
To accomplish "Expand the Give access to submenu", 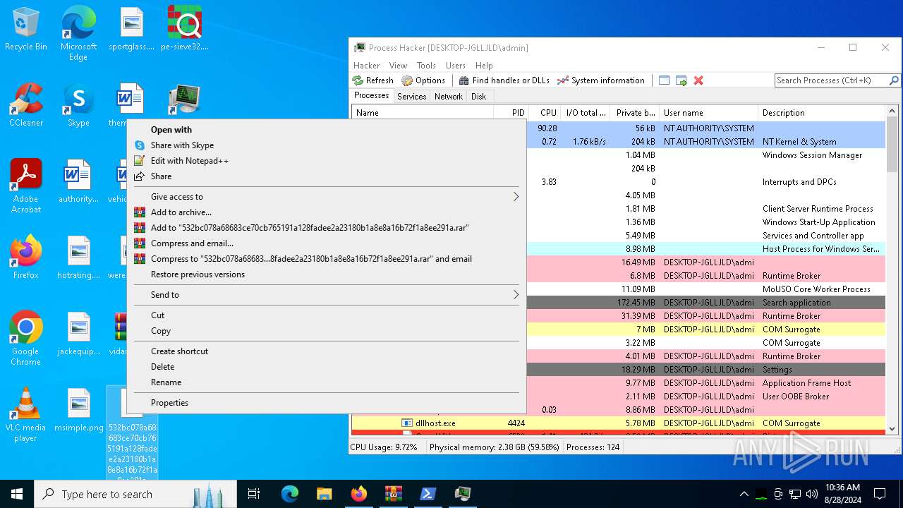I will [327, 197].
